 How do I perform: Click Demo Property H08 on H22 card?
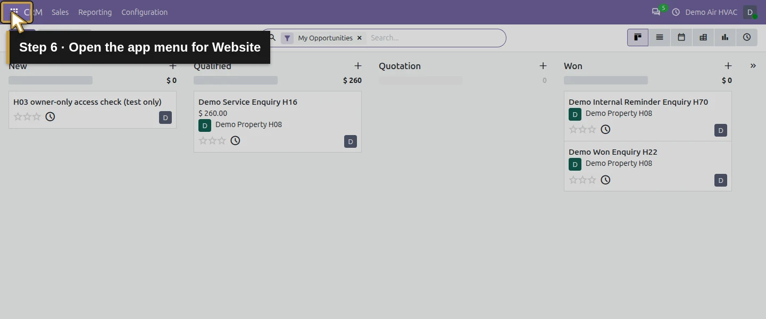tap(619, 163)
